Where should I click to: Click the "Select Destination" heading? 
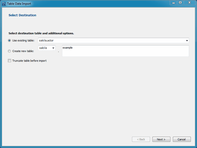pos(22,15)
